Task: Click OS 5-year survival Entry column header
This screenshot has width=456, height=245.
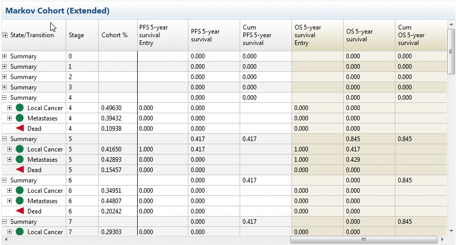Action: [x=318, y=35]
